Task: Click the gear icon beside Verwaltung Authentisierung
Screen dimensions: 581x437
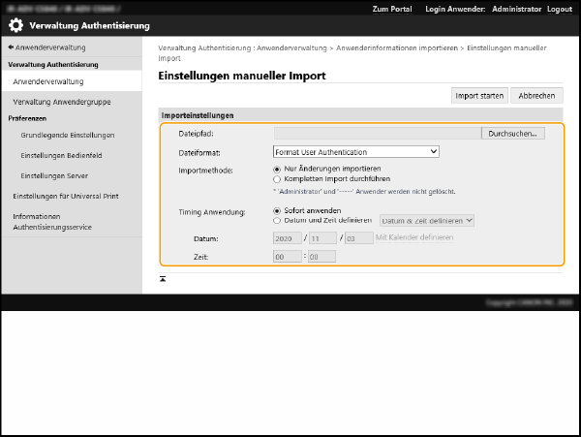Action: (15, 24)
